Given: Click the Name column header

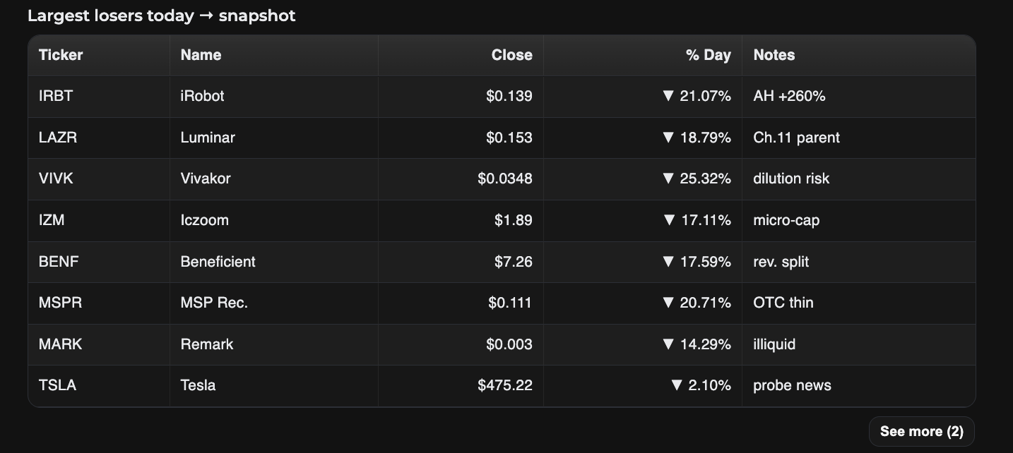Looking at the screenshot, I should pos(201,55).
